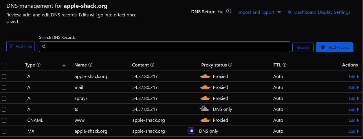Click the Type column header
This screenshot has width=363, height=139.
pos(30,65)
